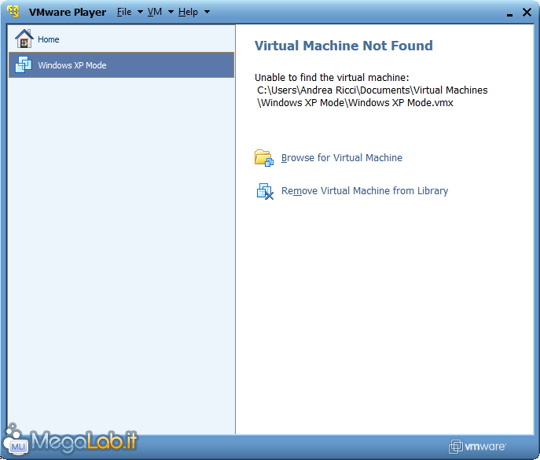540x460 pixels.
Task: Click the Home house icon
Action: point(24,39)
